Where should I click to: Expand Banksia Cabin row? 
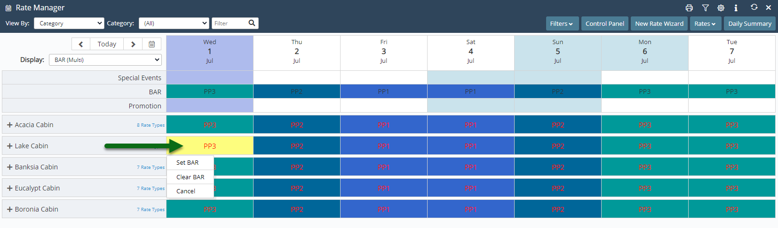(x=9, y=167)
